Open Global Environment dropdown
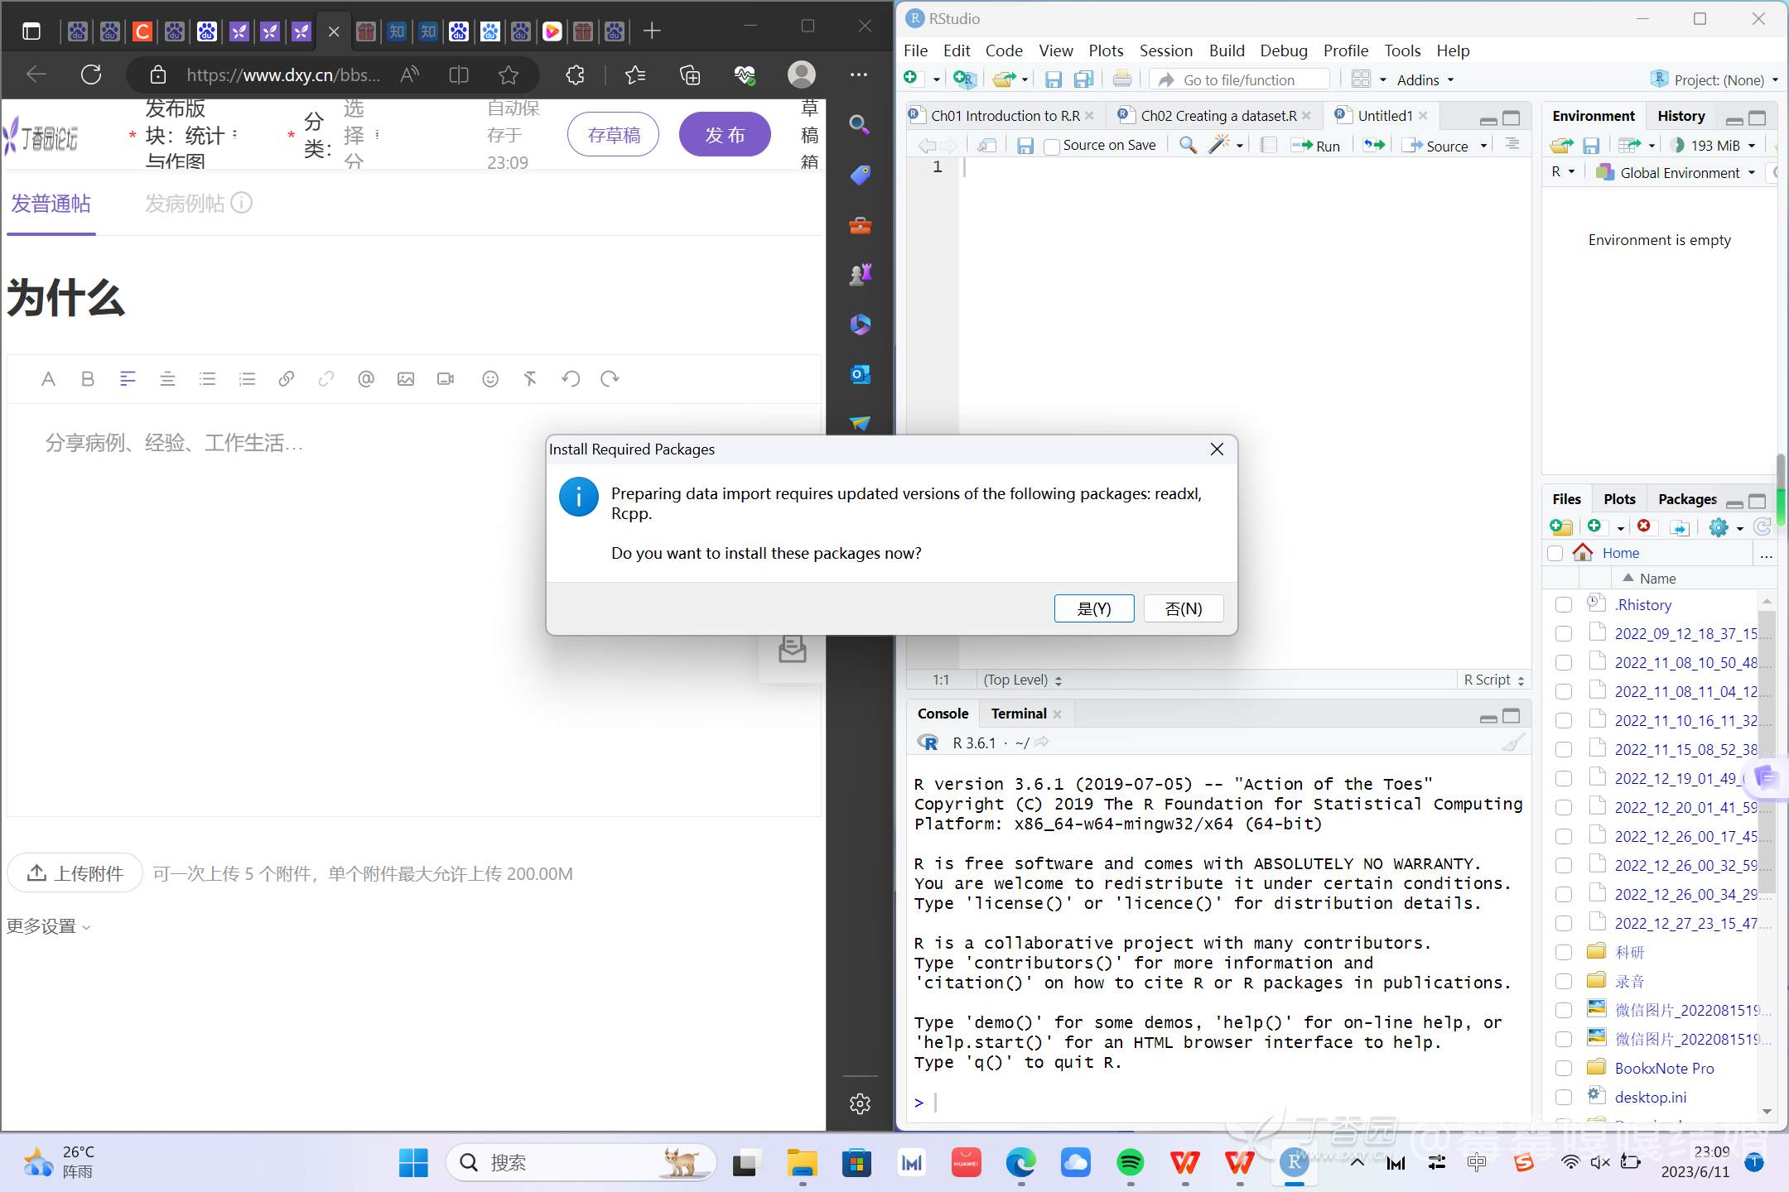The height and width of the screenshot is (1192, 1789). [x=1676, y=173]
